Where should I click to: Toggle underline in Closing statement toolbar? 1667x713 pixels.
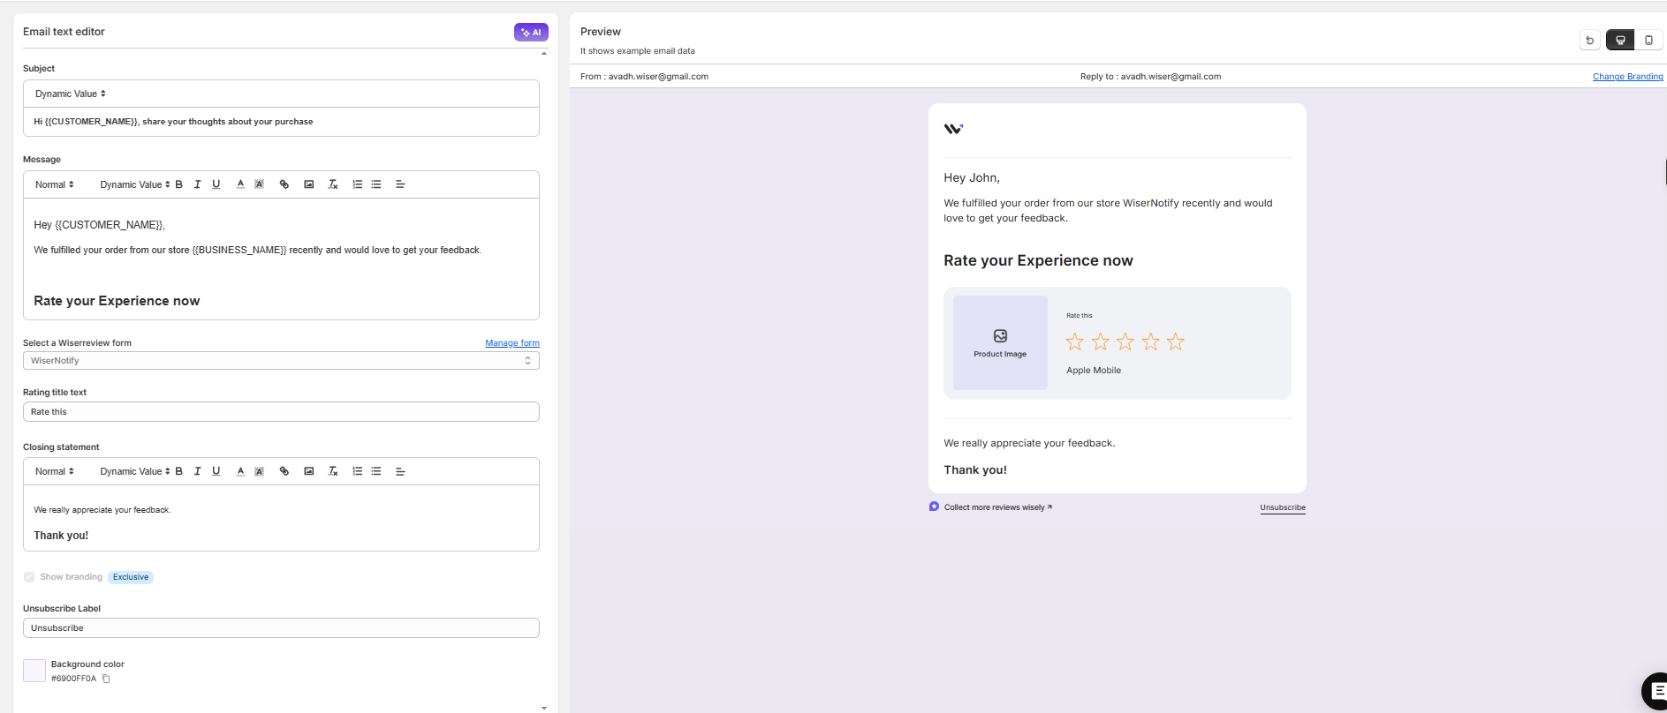pos(216,471)
